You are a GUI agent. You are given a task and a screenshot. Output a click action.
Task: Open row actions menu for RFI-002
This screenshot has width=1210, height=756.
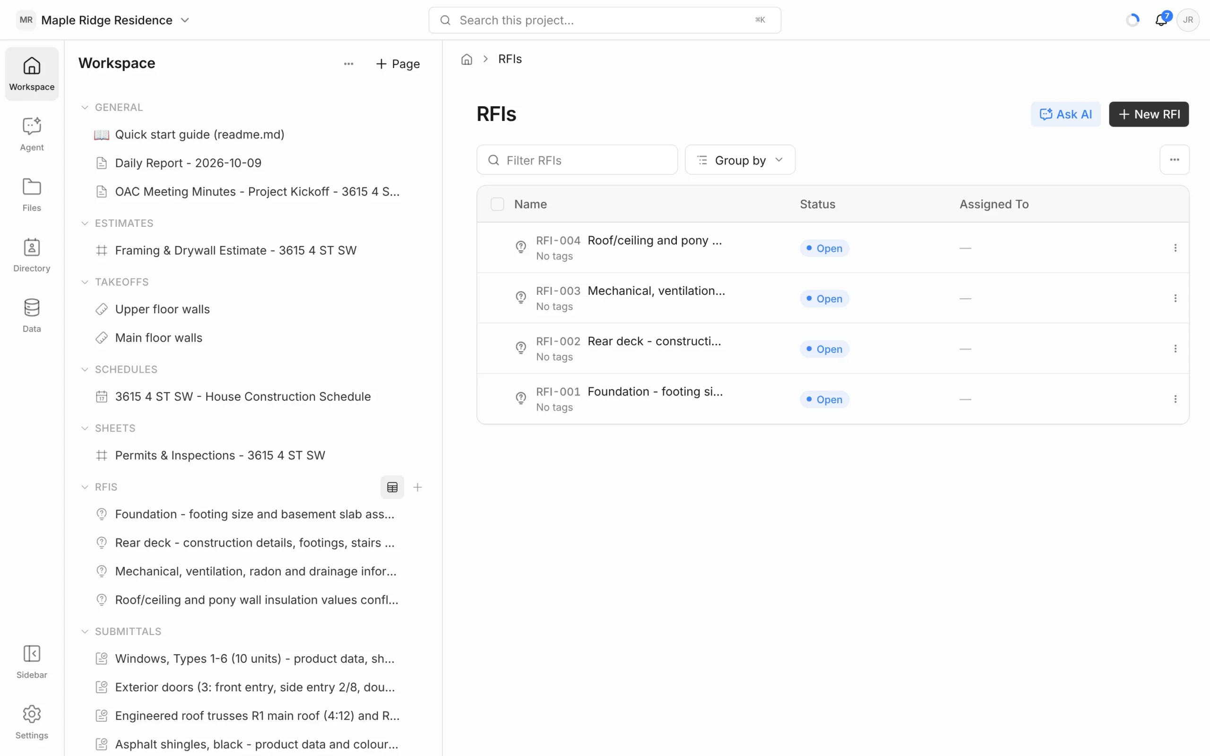[x=1175, y=349]
